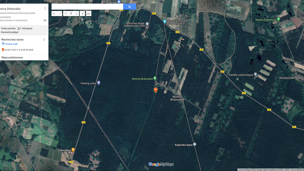The width and height of the screenshot is (304, 171).
Task: Select the add directions tool
Action: [82, 14]
